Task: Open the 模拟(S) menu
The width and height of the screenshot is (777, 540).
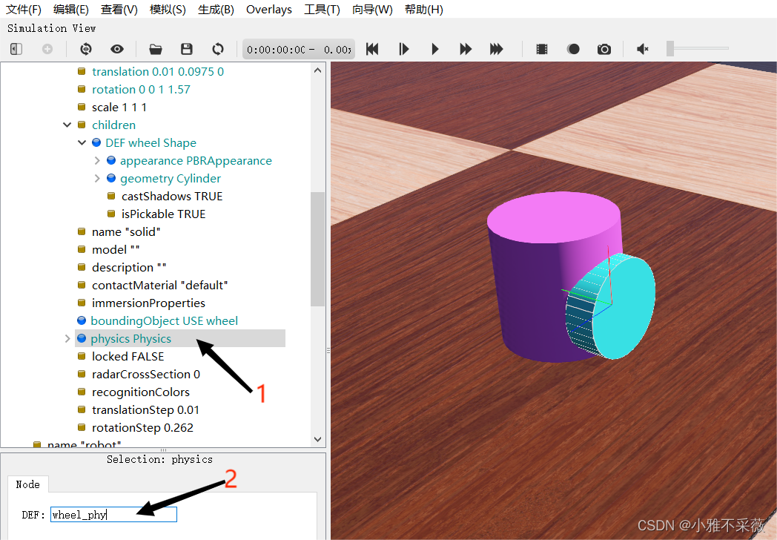Action: [168, 10]
